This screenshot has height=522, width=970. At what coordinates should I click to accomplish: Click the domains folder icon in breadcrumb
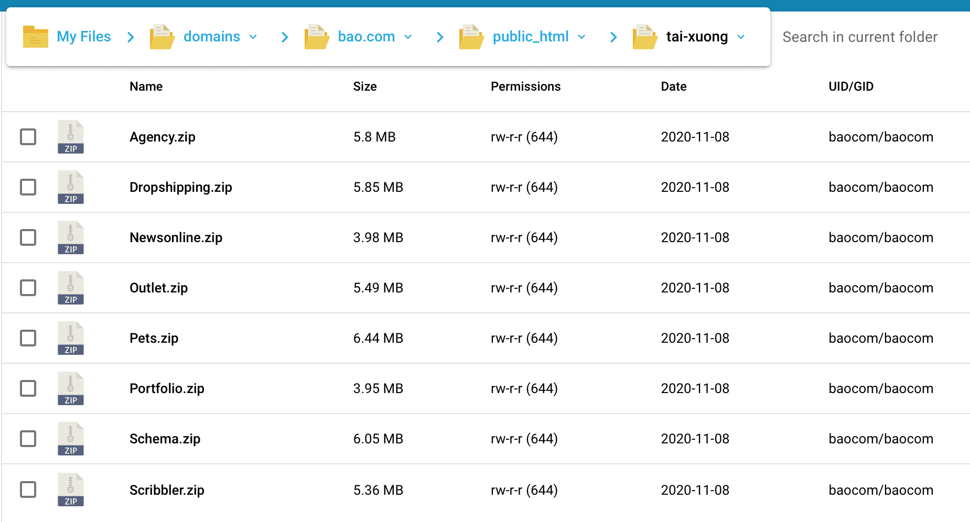[162, 37]
